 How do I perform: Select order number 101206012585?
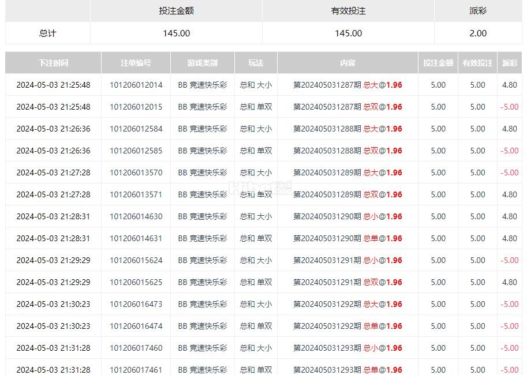click(x=136, y=151)
